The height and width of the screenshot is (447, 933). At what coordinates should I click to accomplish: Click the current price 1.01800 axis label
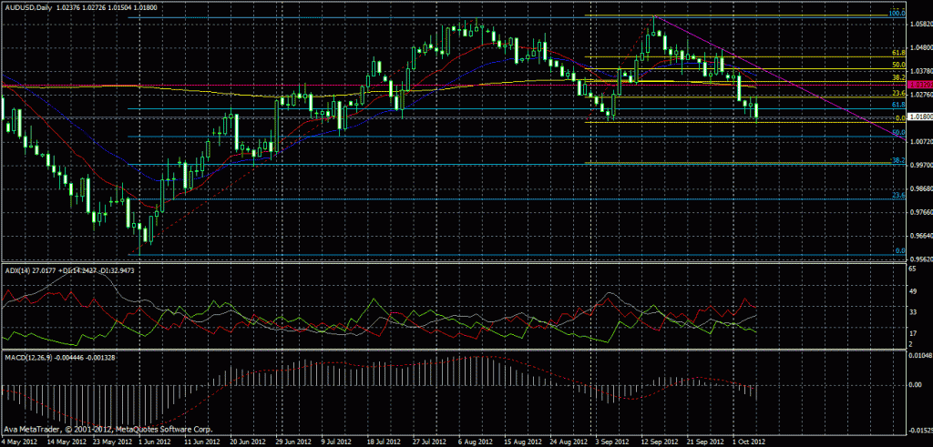(x=916, y=117)
